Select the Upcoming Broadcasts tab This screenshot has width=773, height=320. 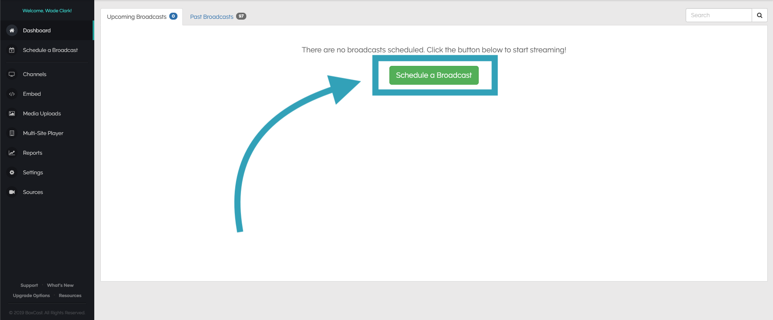(136, 17)
